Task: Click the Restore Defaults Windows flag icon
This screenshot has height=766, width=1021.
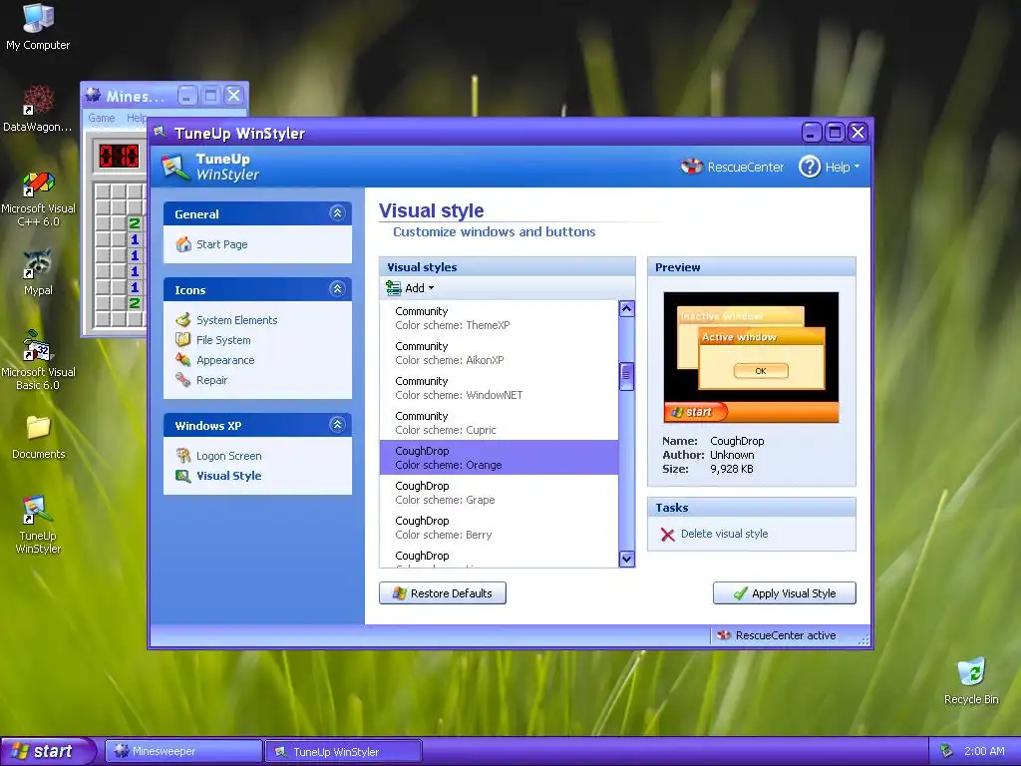Action: [x=399, y=593]
